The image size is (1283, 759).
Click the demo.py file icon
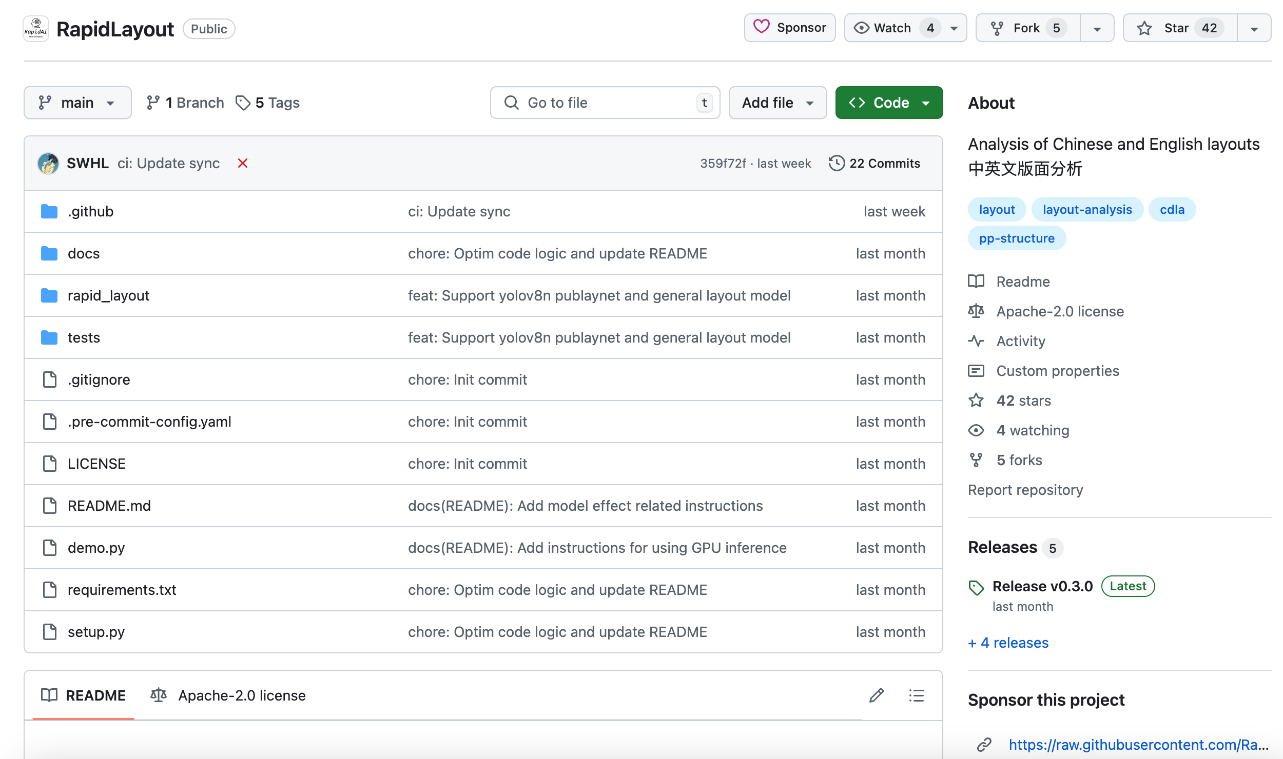point(50,548)
